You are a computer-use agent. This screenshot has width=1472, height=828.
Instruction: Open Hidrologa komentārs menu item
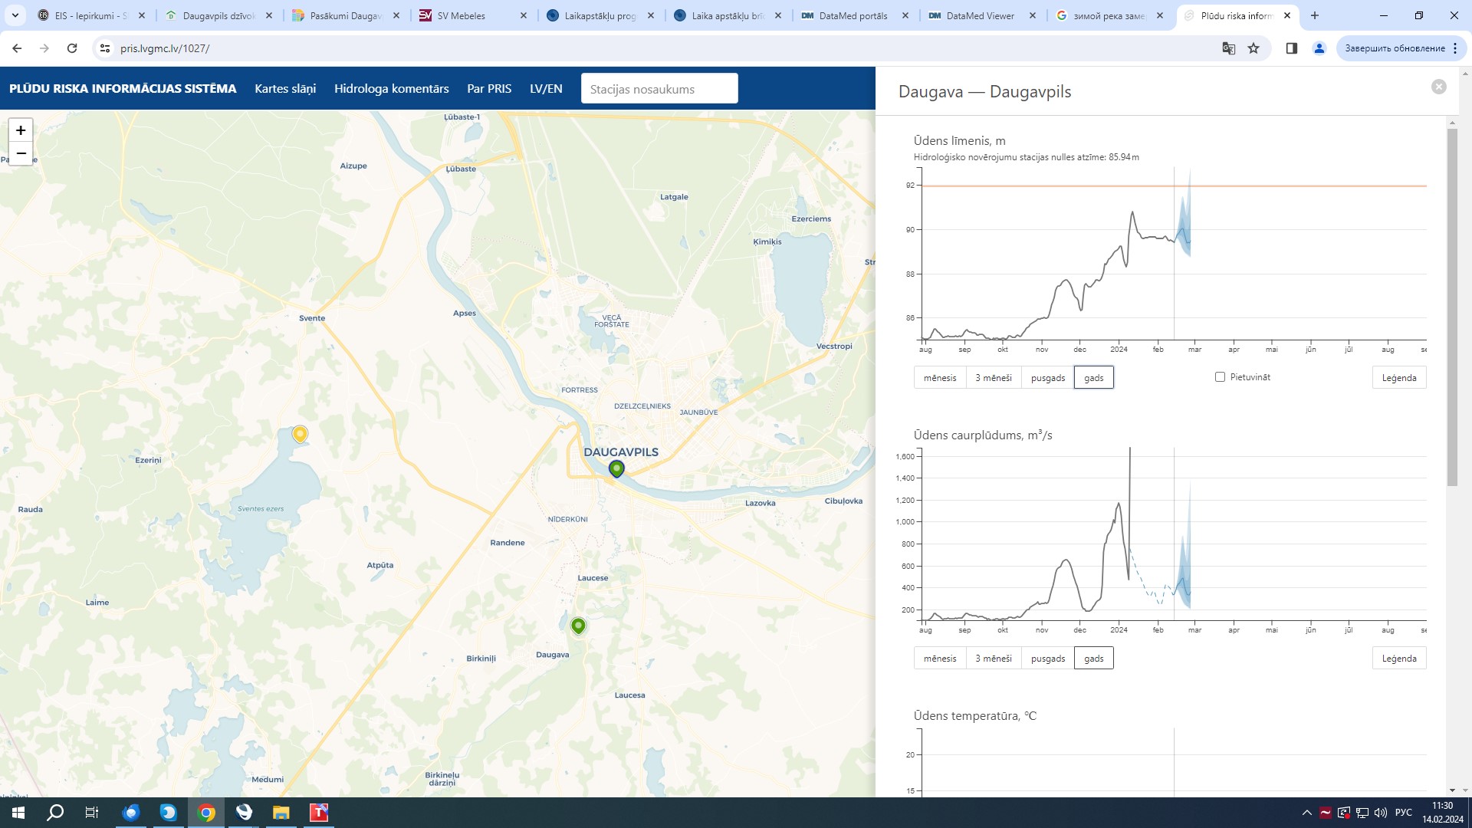(391, 88)
